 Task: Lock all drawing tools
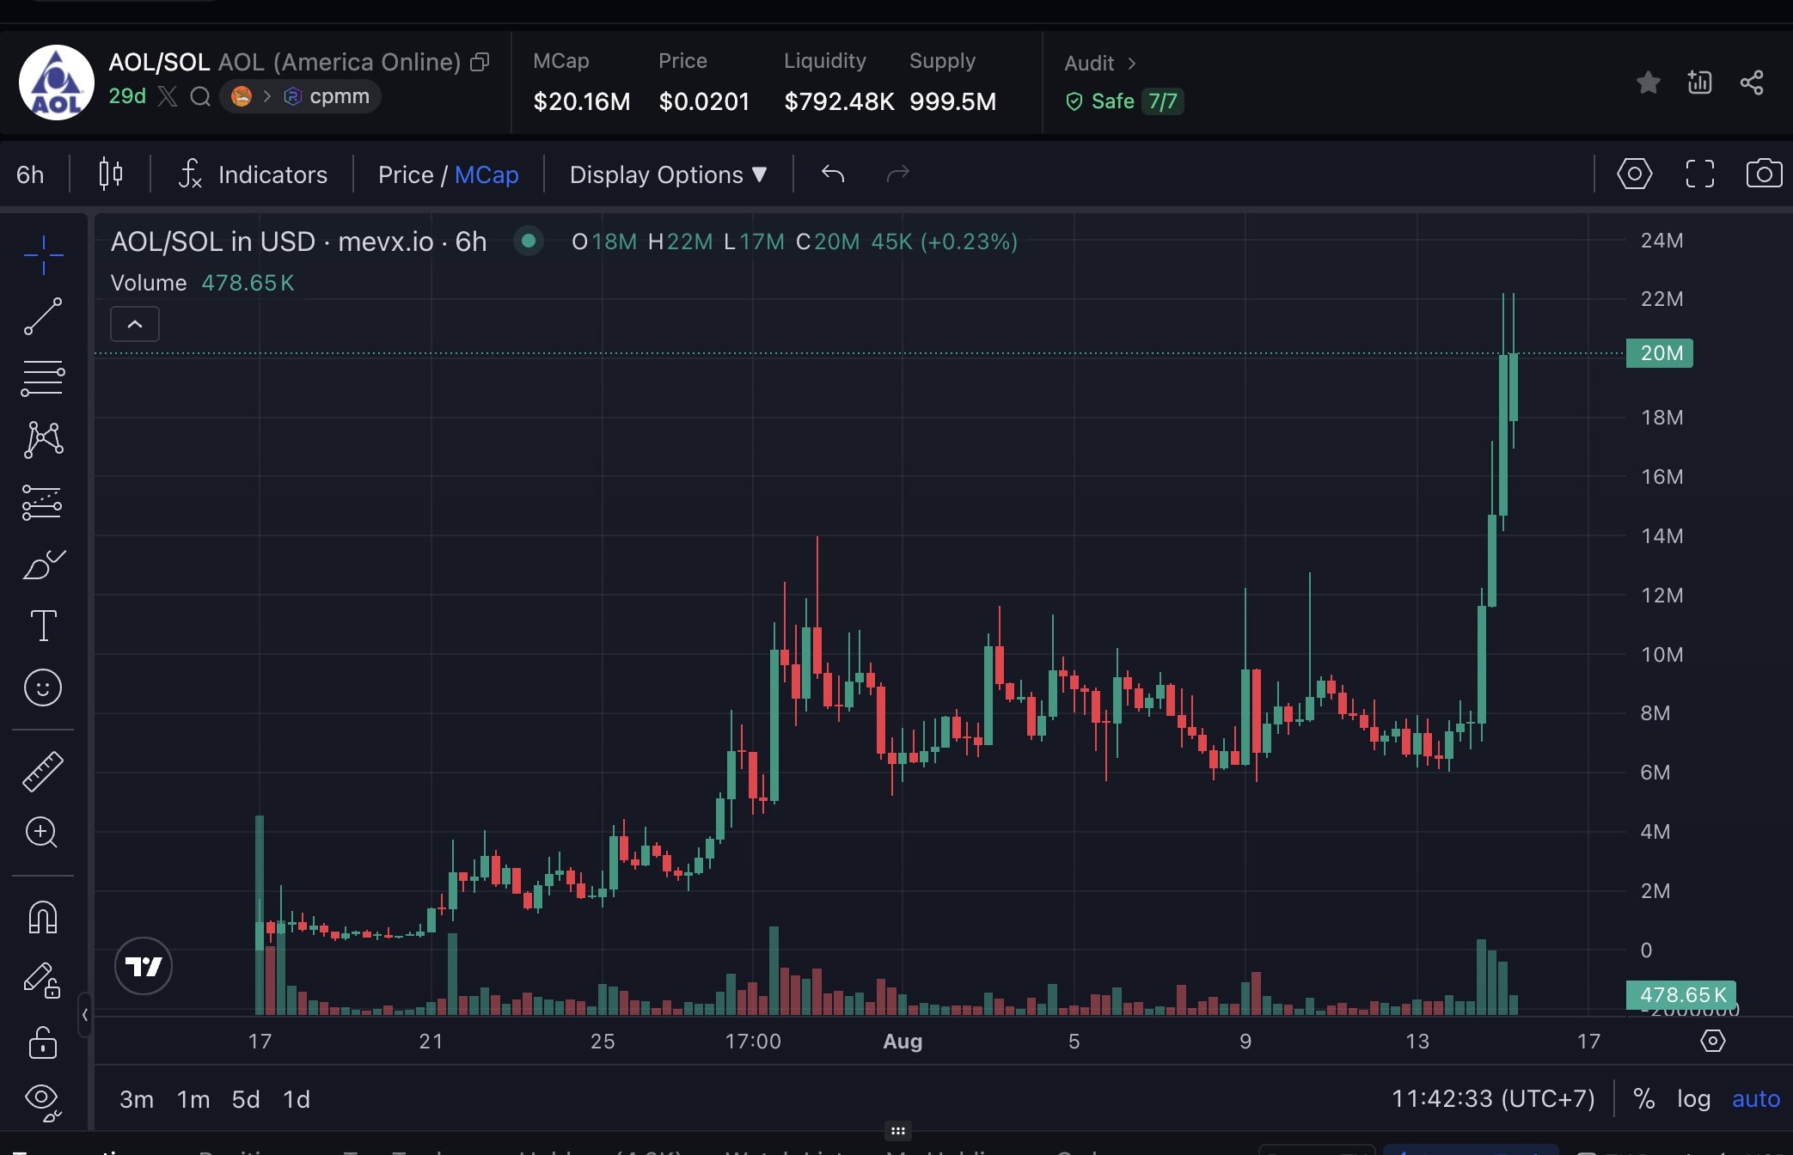[43, 1042]
